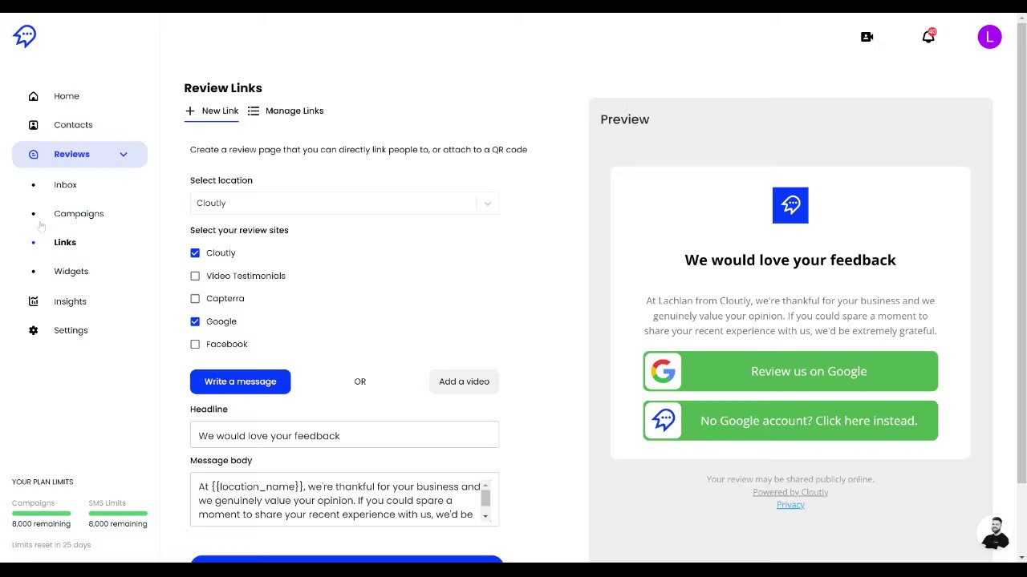Open Contacts using its sidebar icon

34,125
